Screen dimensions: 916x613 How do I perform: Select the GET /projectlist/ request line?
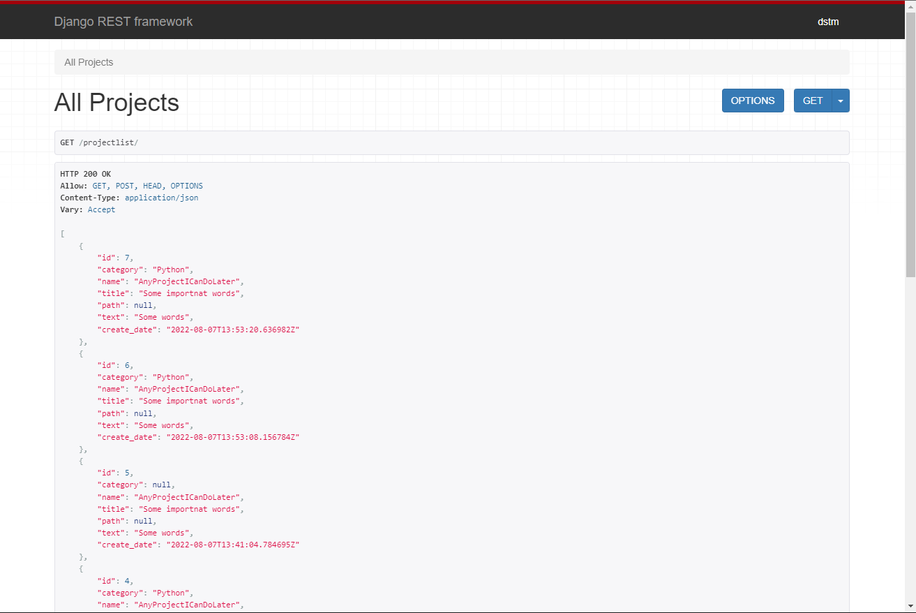[x=99, y=142]
